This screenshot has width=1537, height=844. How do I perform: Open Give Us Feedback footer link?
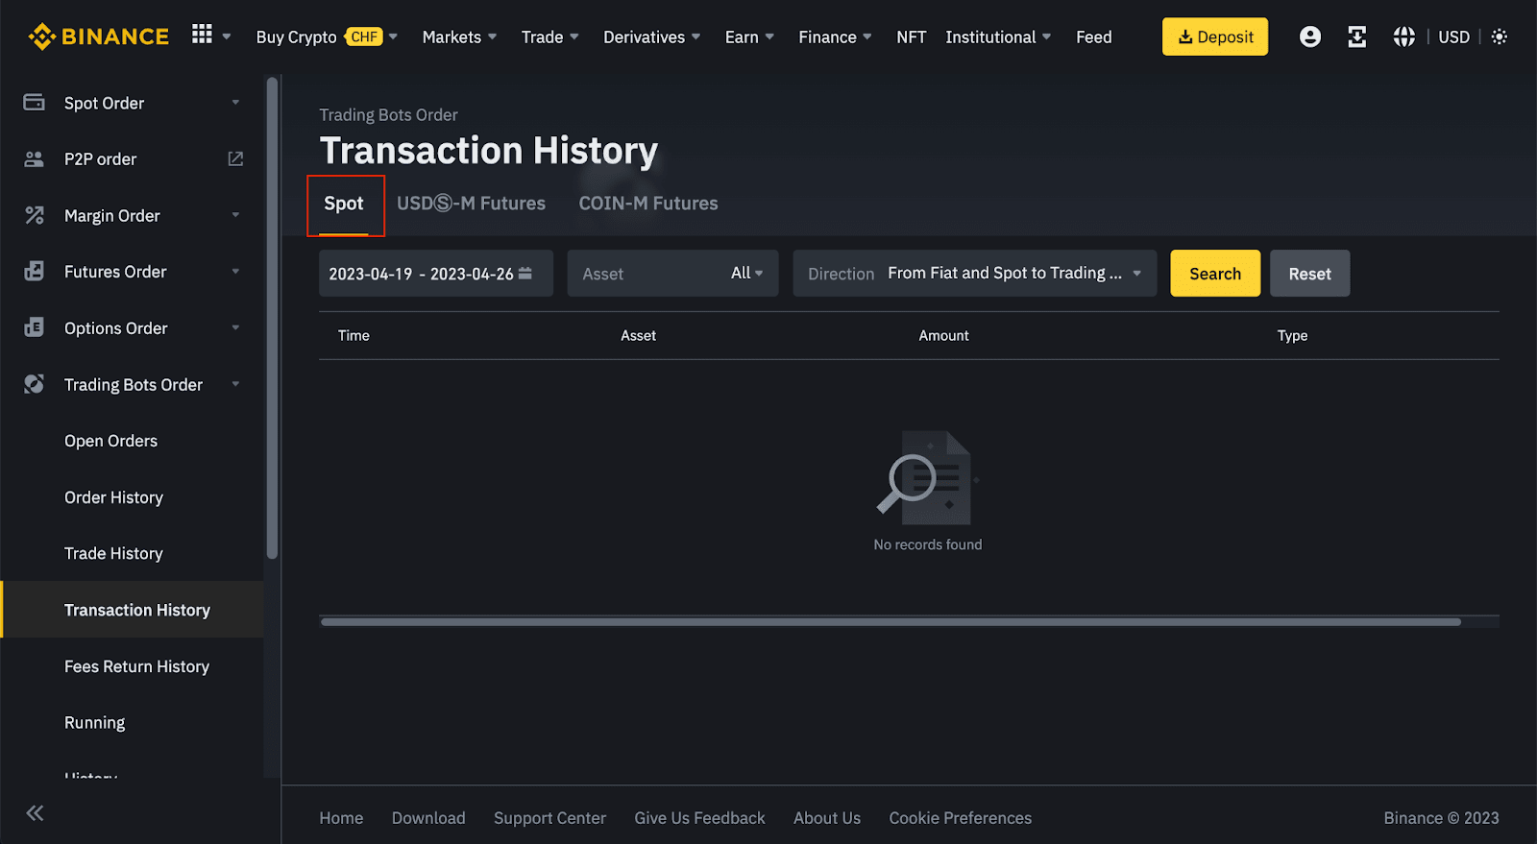[x=699, y=818]
